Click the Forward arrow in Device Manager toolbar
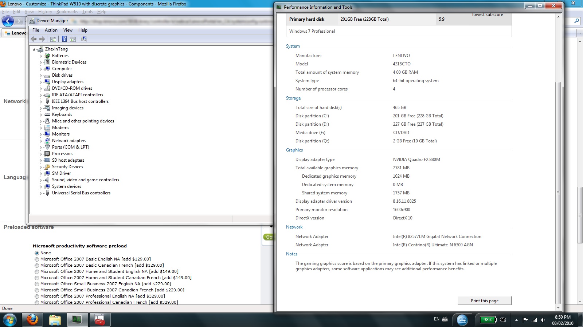This screenshot has height=327, width=583. click(x=42, y=39)
